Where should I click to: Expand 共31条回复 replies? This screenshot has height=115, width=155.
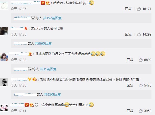click(48, 69)
